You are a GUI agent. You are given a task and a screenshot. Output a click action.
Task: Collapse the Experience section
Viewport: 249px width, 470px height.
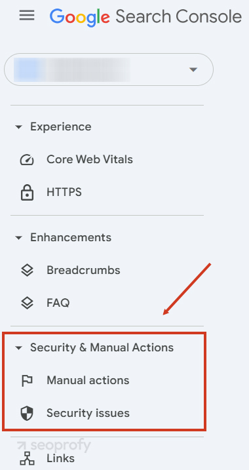tap(18, 127)
